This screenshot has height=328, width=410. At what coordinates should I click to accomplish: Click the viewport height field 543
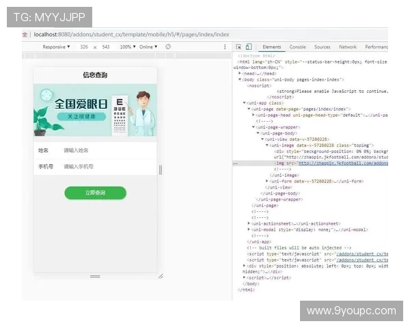(106, 47)
